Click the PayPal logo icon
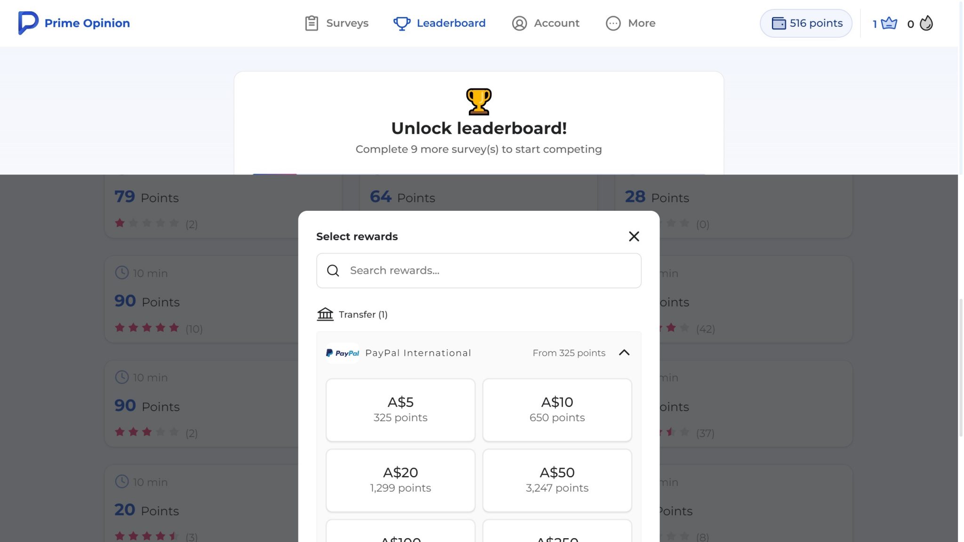Image resolution: width=964 pixels, height=542 pixels. click(x=342, y=352)
